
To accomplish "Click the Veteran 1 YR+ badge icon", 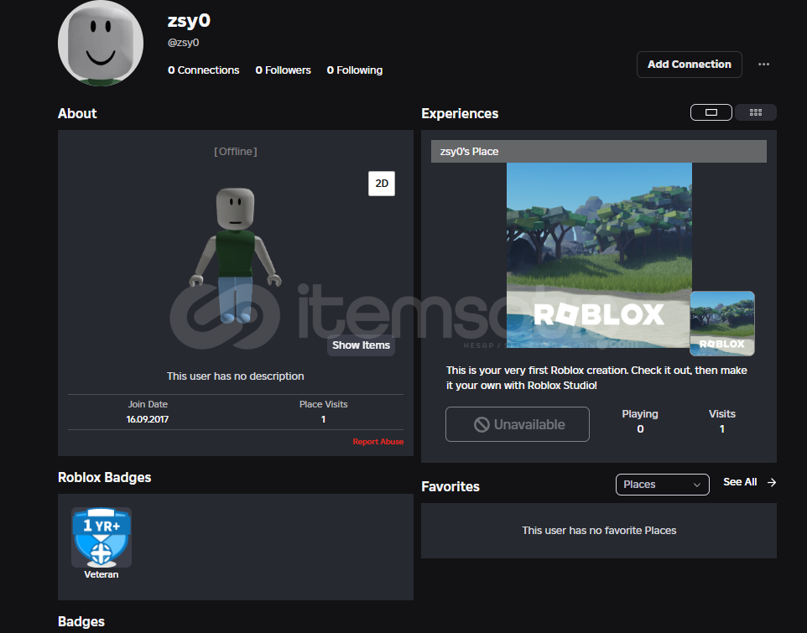I will coord(102,537).
